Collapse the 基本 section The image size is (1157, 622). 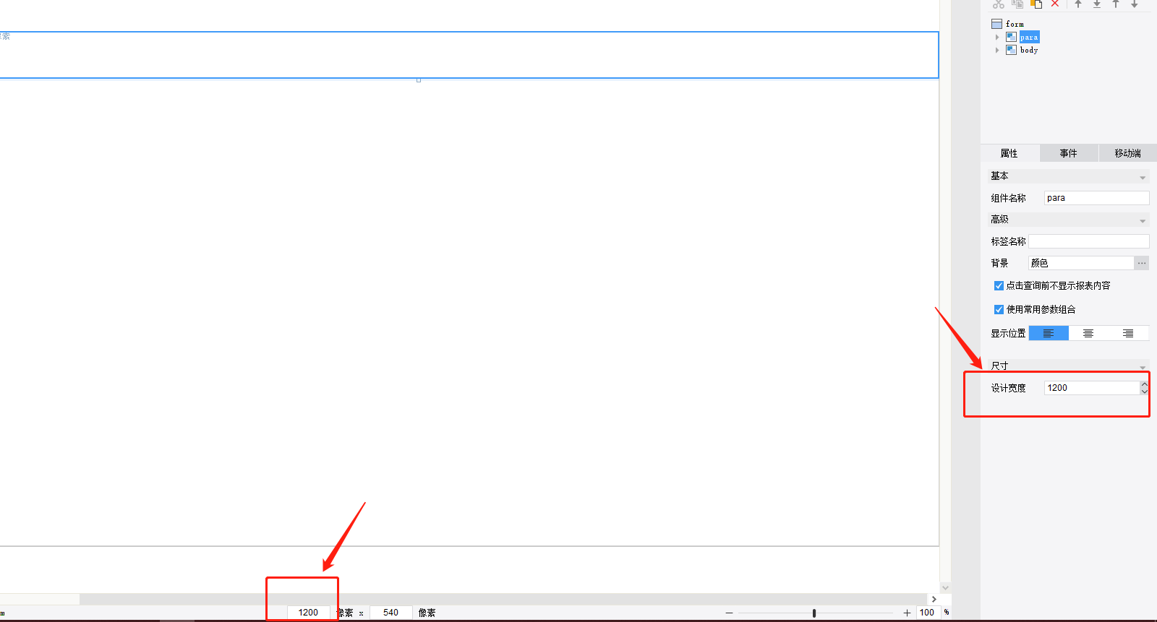pyautogui.click(x=1143, y=177)
